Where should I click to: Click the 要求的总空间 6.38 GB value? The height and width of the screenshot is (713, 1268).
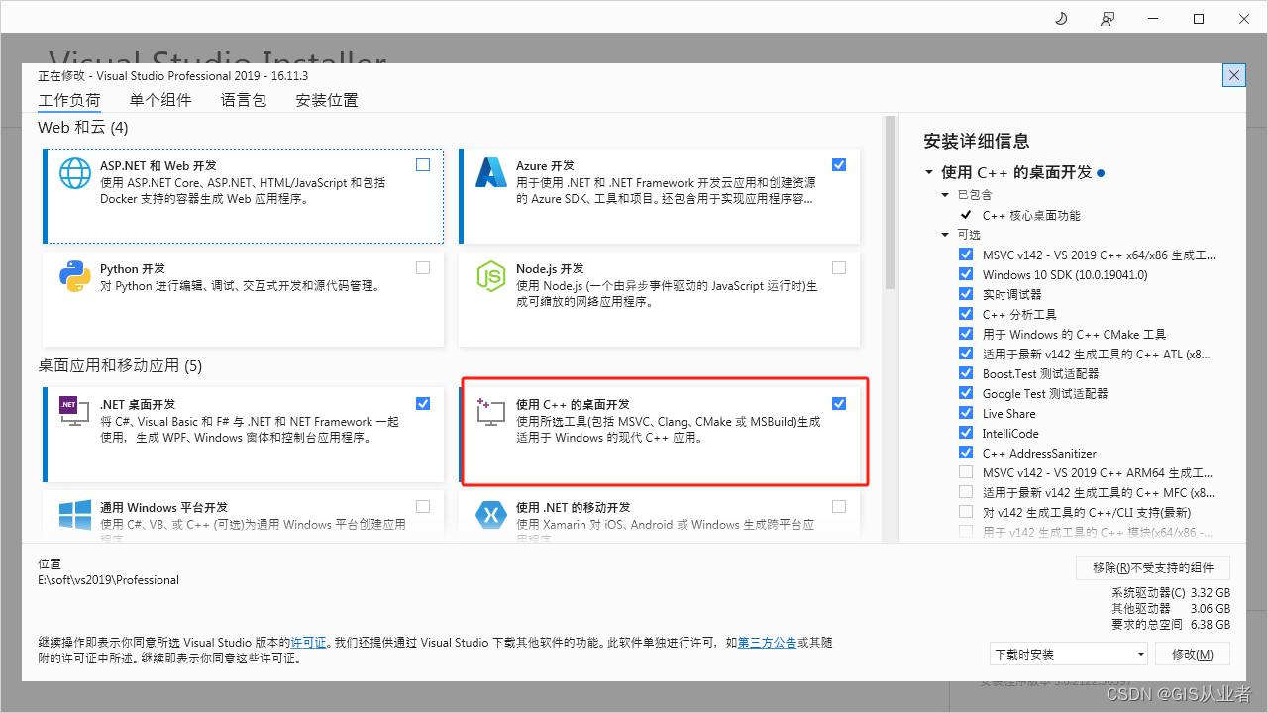click(1171, 625)
